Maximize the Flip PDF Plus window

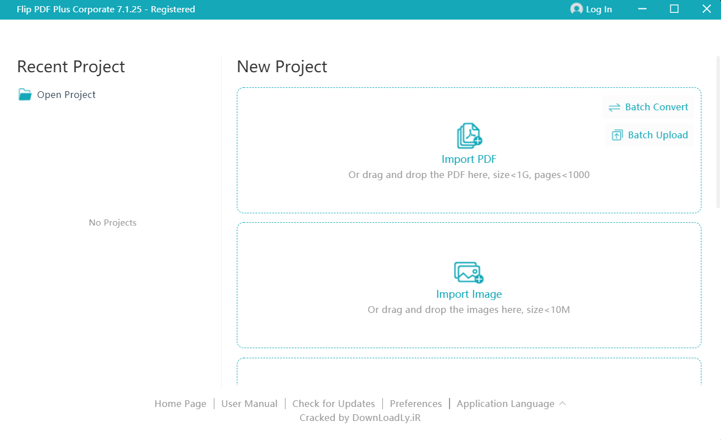pos(675,9)
